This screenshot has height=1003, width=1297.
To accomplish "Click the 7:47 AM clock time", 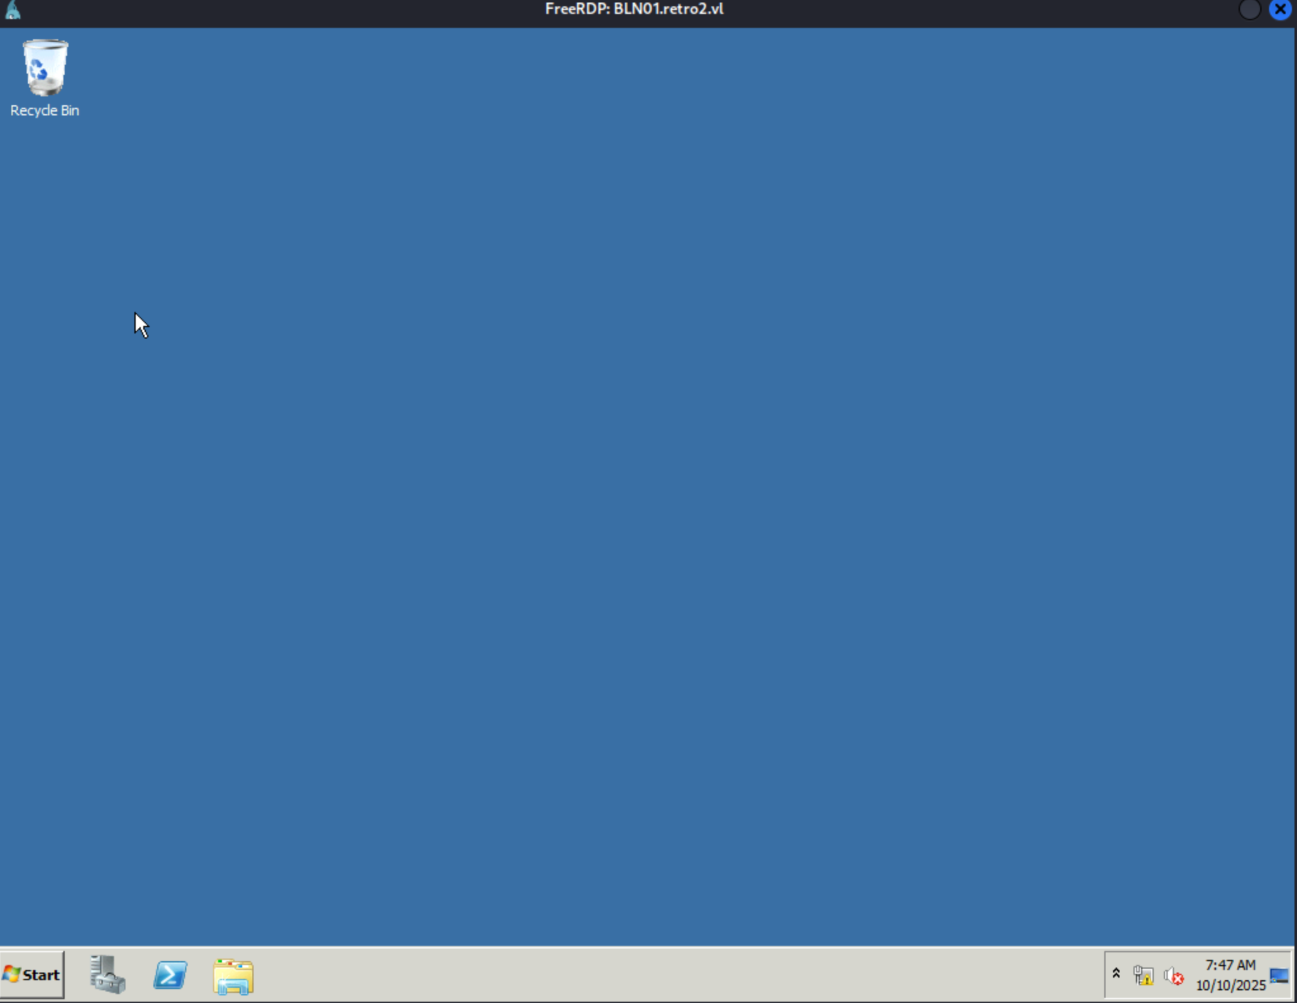I will [x=1230, y=965].
